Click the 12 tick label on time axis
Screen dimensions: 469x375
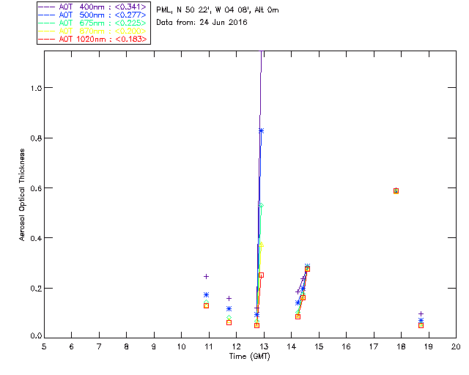pyautogui.click(x=236, y=346)
